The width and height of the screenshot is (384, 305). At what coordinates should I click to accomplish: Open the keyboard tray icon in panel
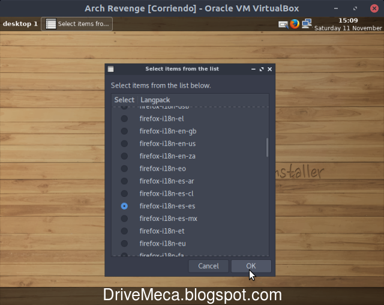tap(283, 25)
